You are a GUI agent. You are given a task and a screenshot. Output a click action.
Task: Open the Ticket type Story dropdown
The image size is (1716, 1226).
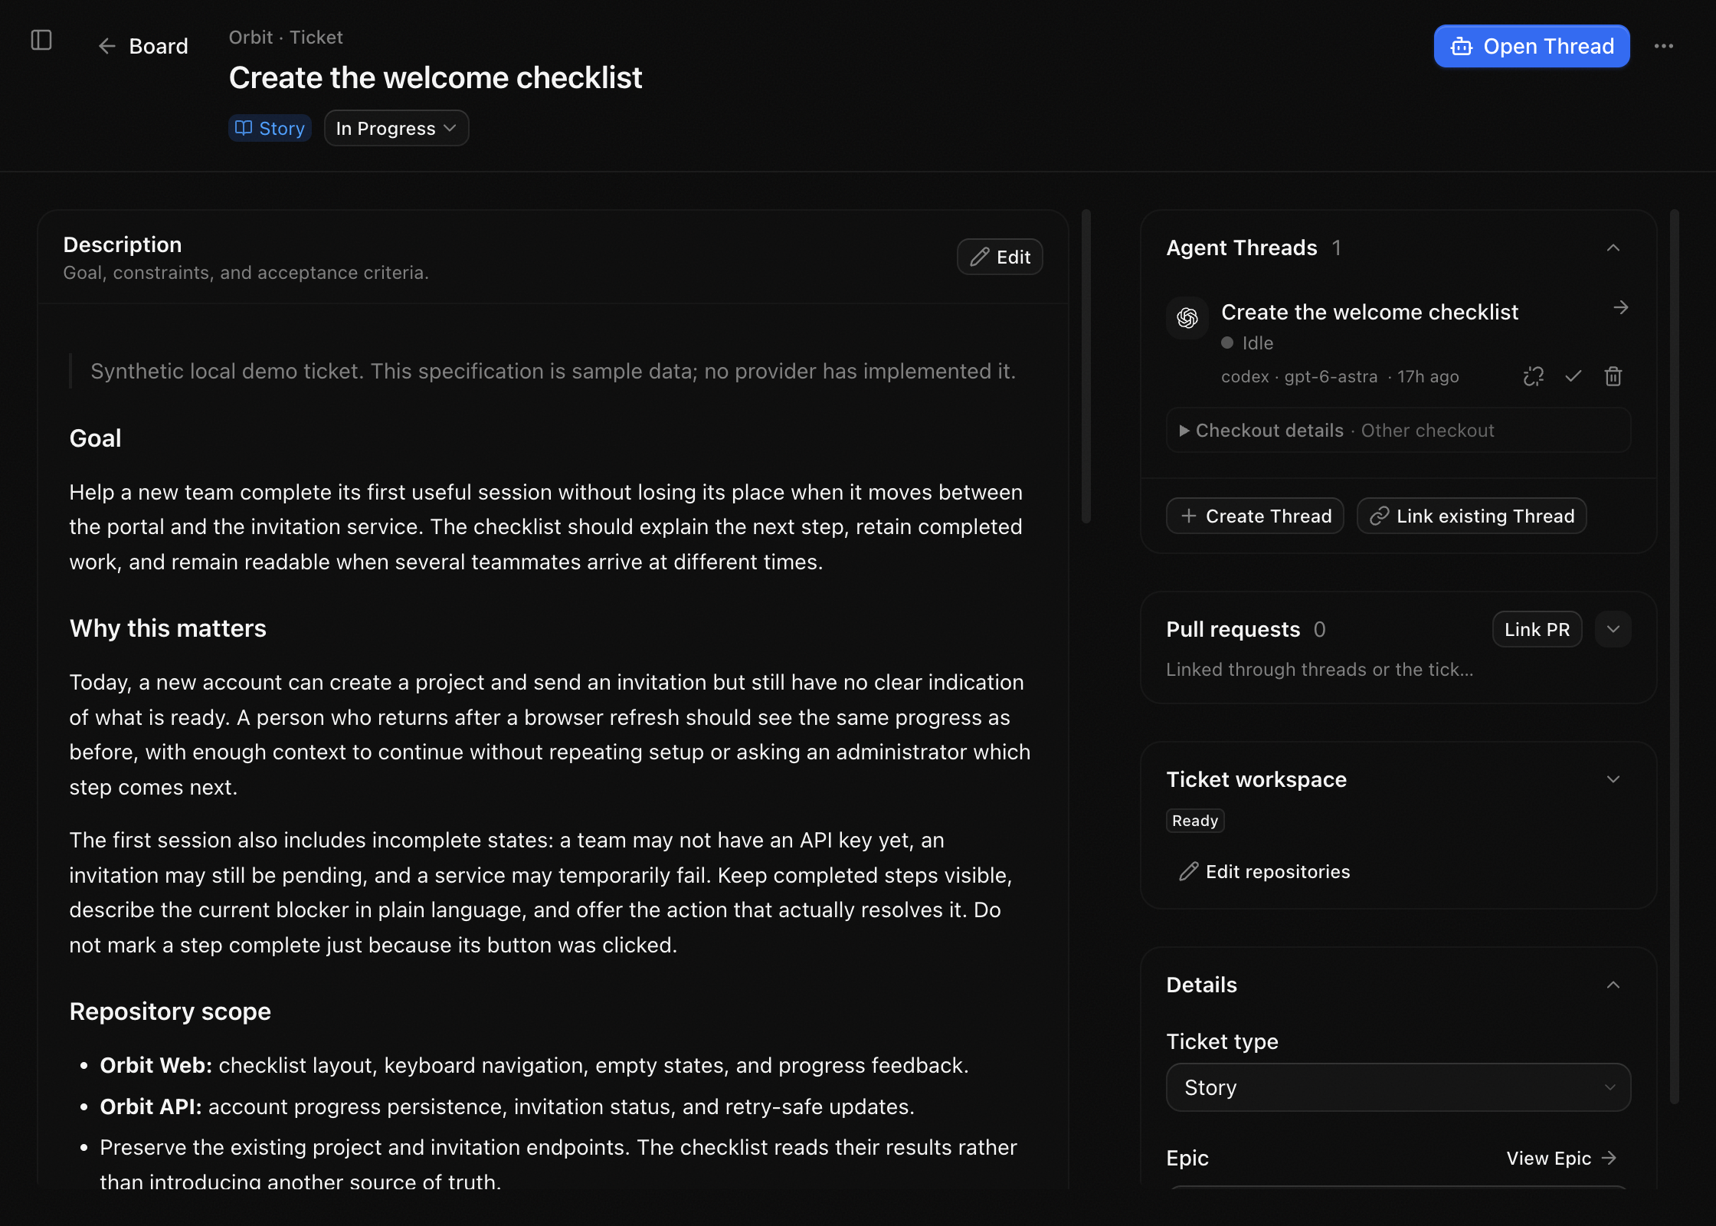1398,1087
